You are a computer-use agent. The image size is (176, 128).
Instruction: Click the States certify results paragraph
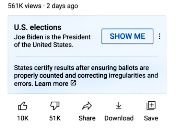(x=86, y=76)
